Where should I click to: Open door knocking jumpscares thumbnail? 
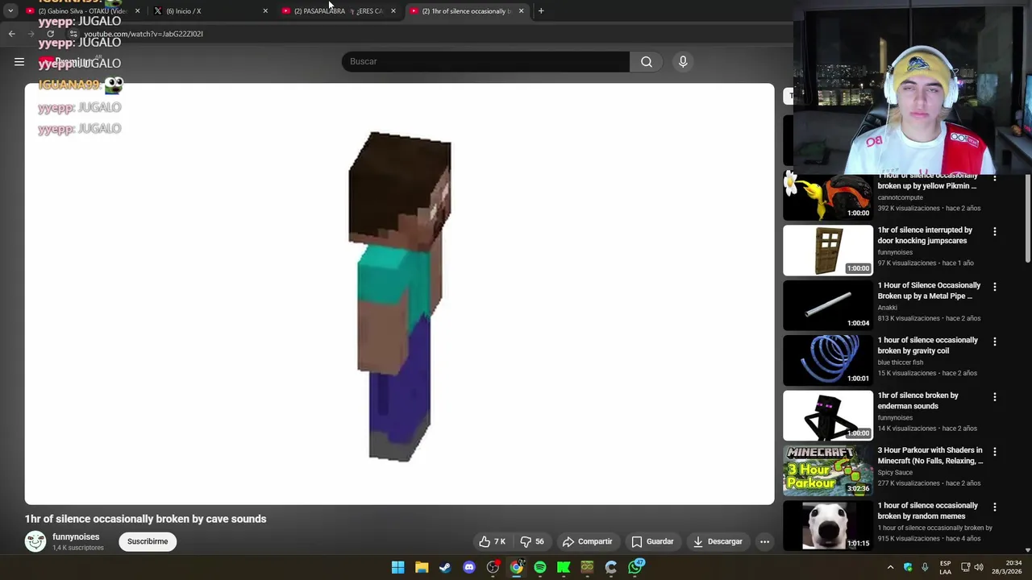(828, 251)
